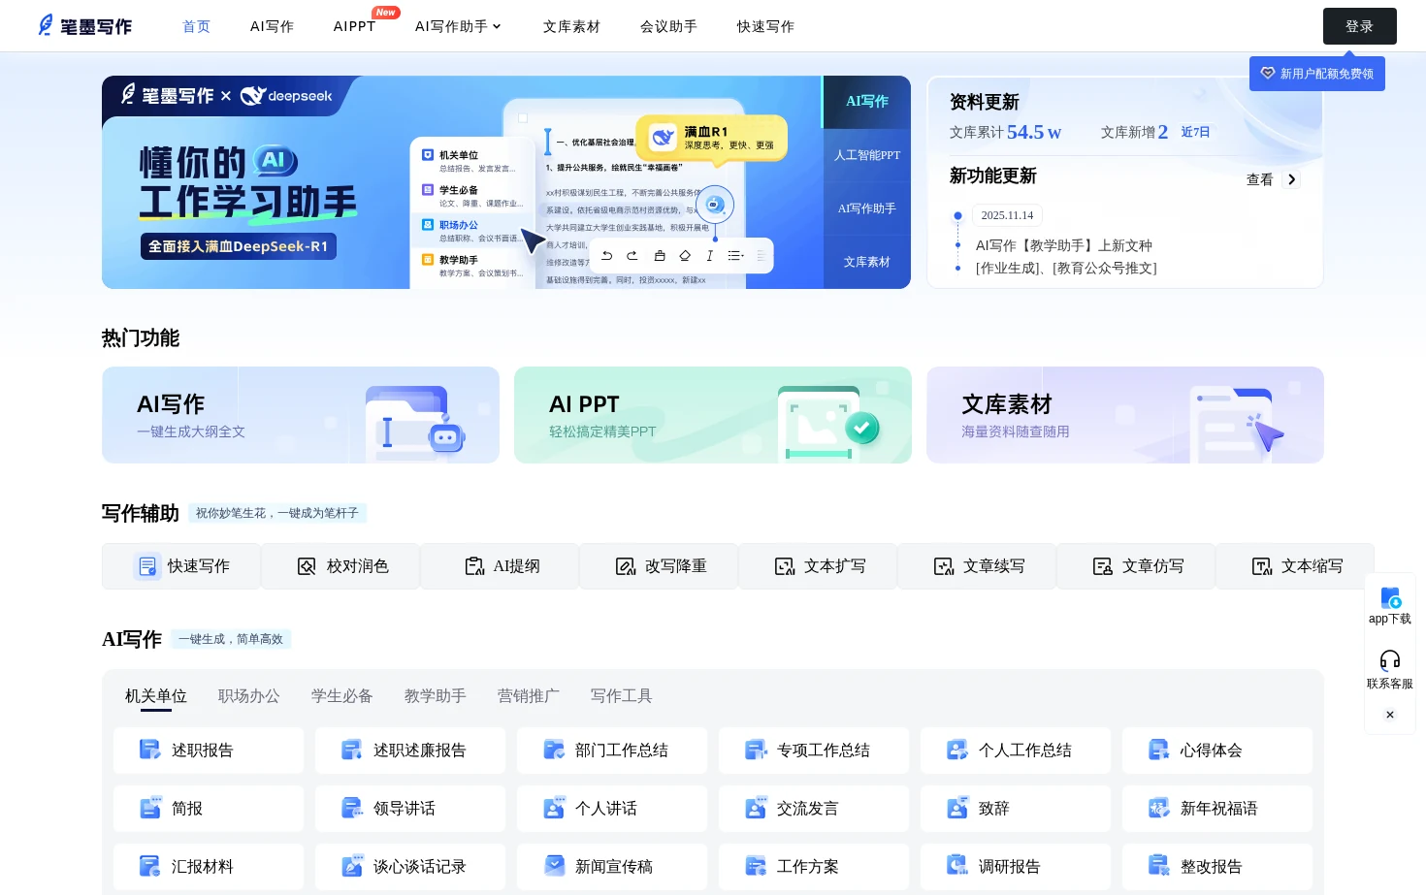
Task: Click the 领导讲话 template icon
Action: tap(352, 808)
